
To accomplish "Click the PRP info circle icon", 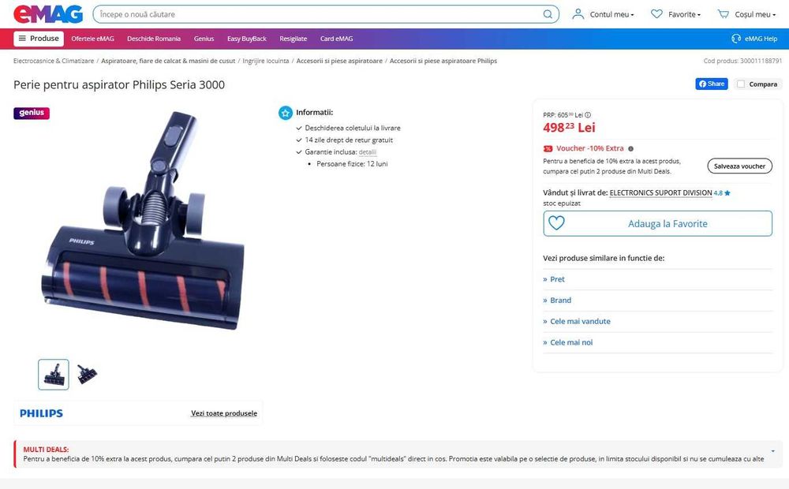I will click(588, 115).
